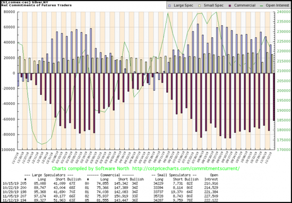
Task: Toggle the Open Interest legend label
Action: click(277, 5)
